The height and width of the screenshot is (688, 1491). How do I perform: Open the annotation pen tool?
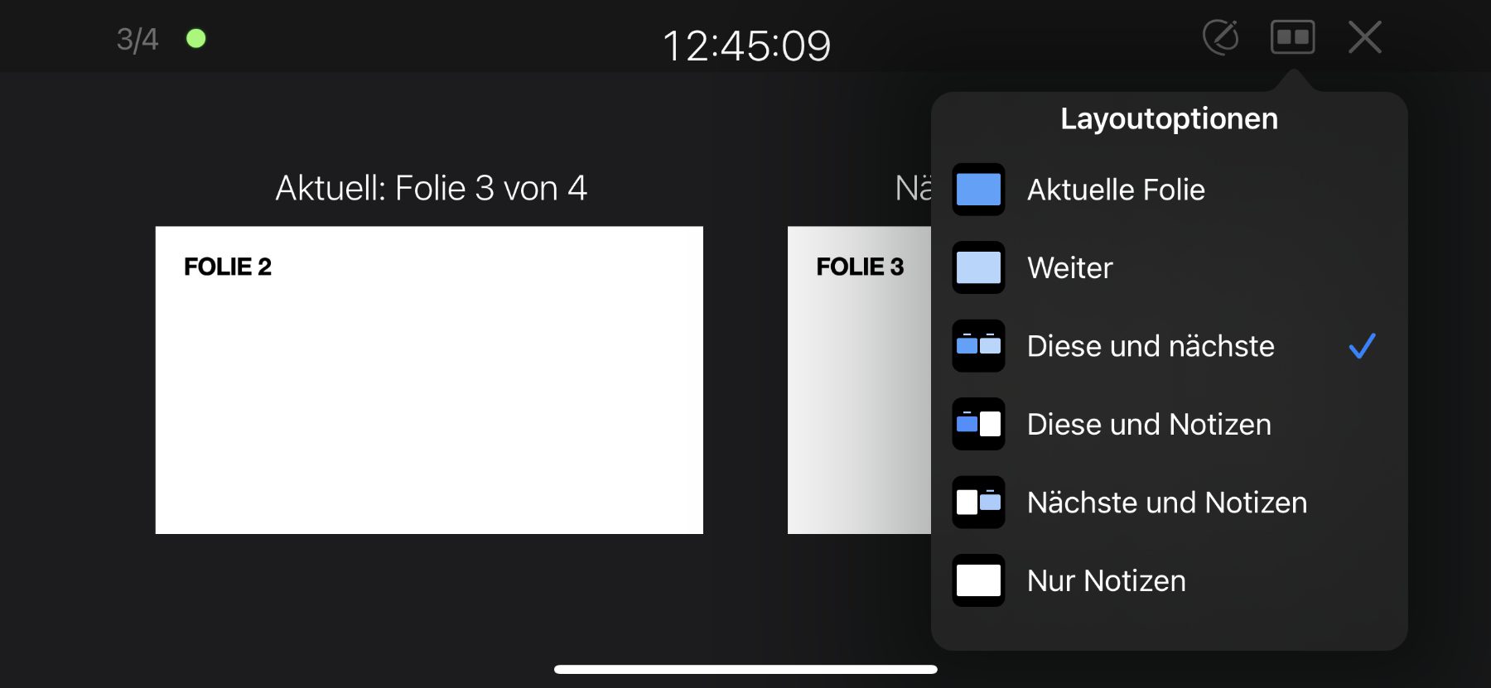coord(1222,37)
